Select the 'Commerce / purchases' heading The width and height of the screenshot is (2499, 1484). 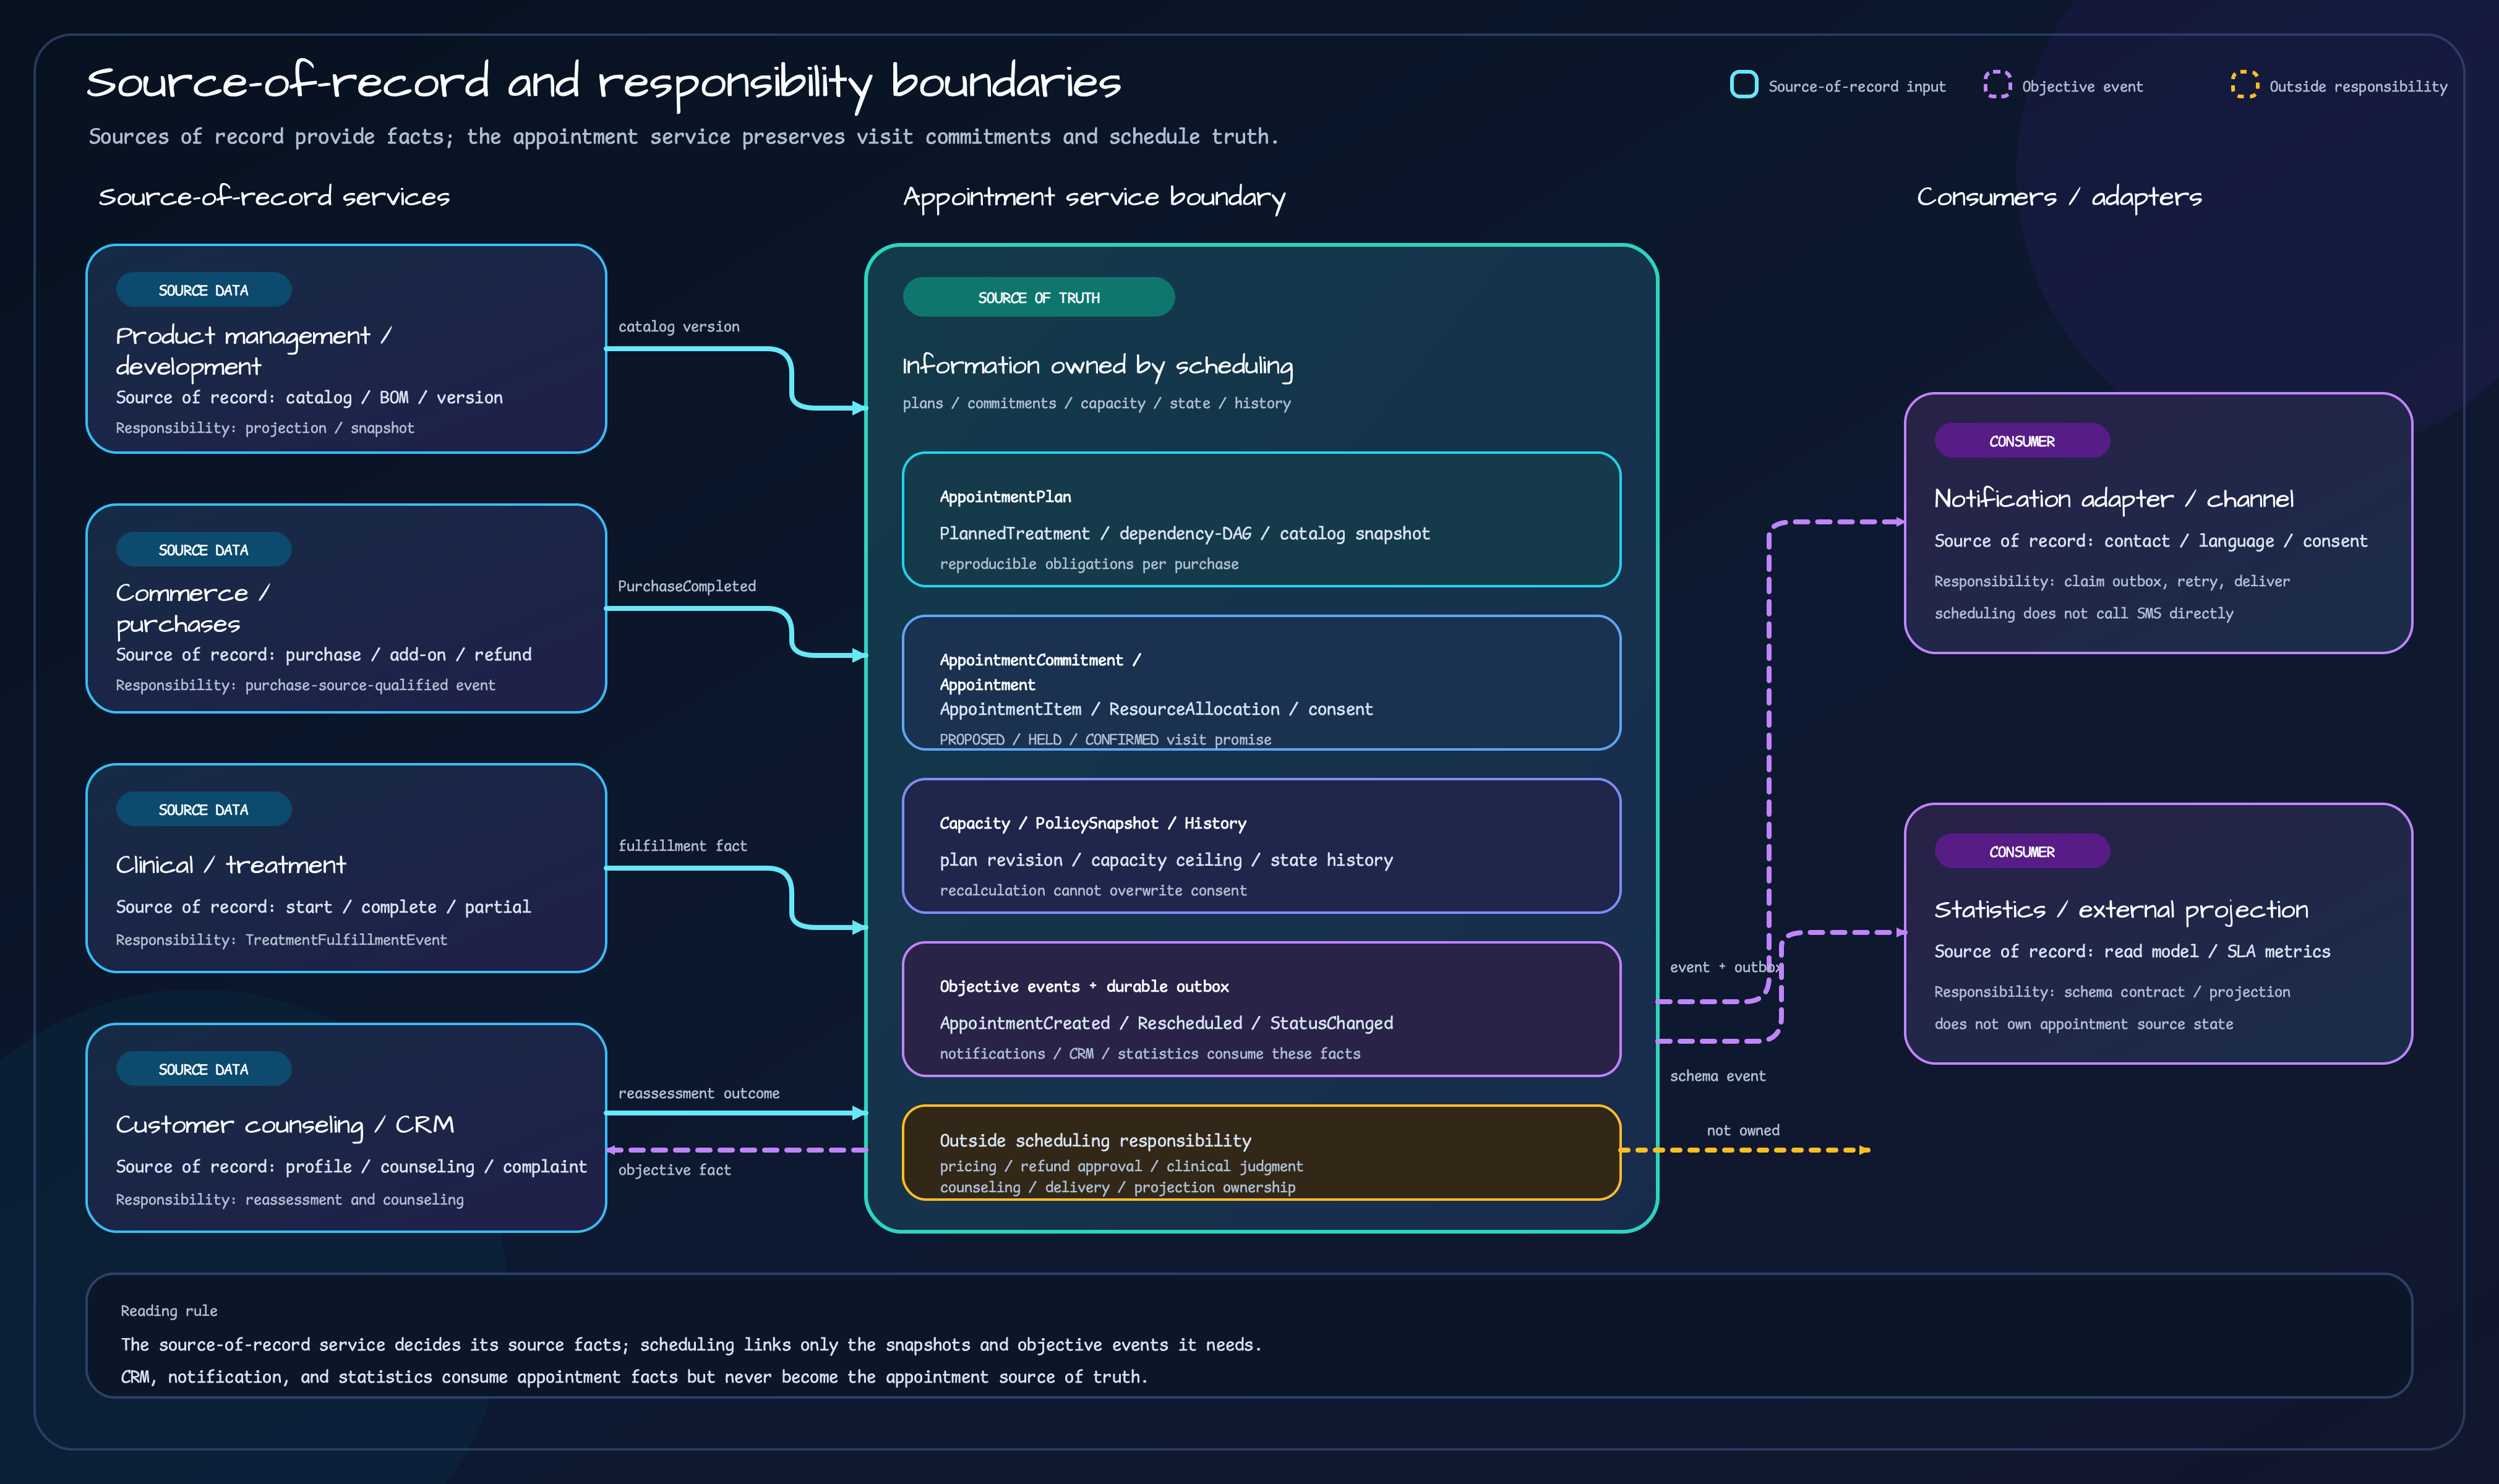coord(193,608)
